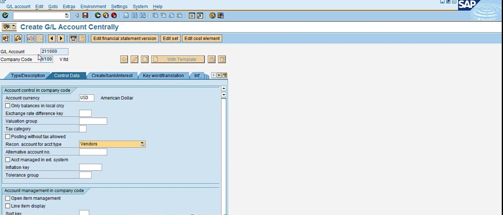Click the padlock Block icon
The width and height of the screenshot is (503, 215).
pyautogui.click(x=211, y=60)
